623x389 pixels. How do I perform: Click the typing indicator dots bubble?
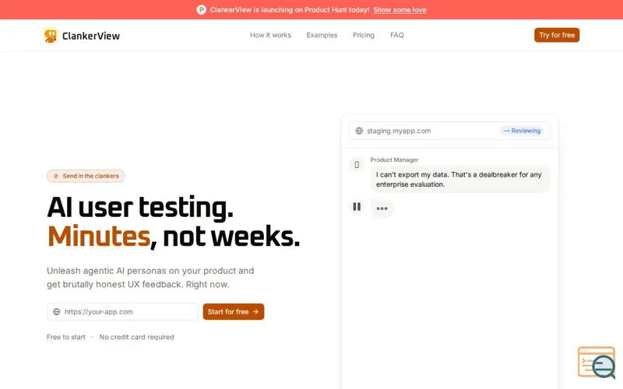[382, 209]
